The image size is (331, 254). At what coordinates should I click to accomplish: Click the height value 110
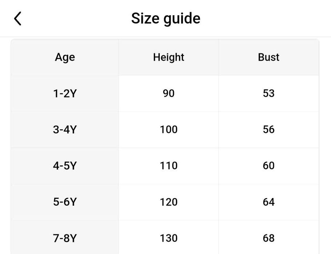coord(168,166)
